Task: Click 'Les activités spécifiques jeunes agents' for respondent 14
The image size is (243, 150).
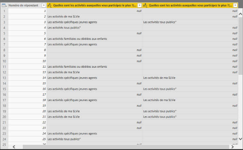Action: (72, 78)
